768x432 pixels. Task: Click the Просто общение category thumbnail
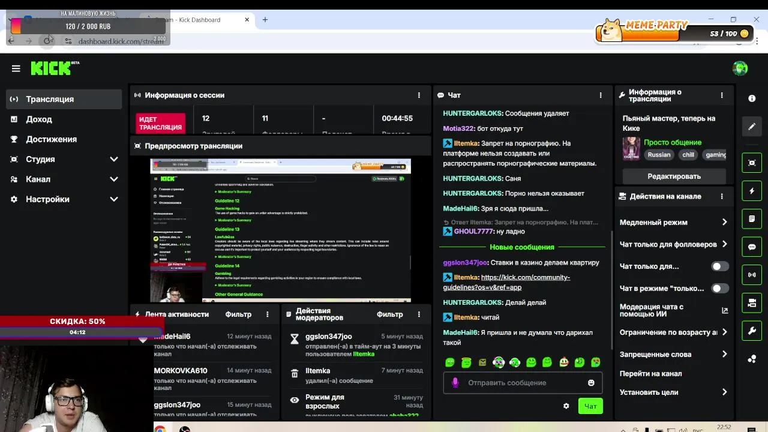(x=631, y=148)
